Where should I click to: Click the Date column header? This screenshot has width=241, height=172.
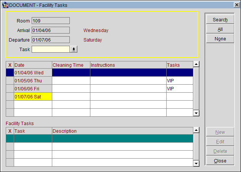point(33,65)
